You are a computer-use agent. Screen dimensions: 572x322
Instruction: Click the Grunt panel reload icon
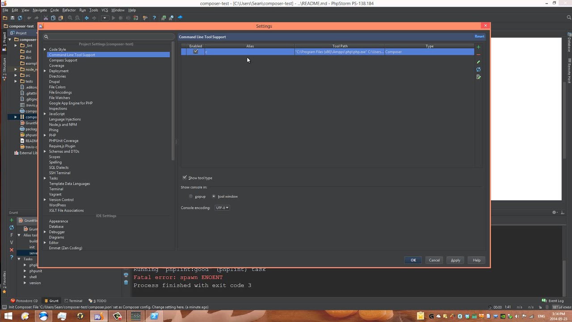pyautogui.click(x=12, y=228)
